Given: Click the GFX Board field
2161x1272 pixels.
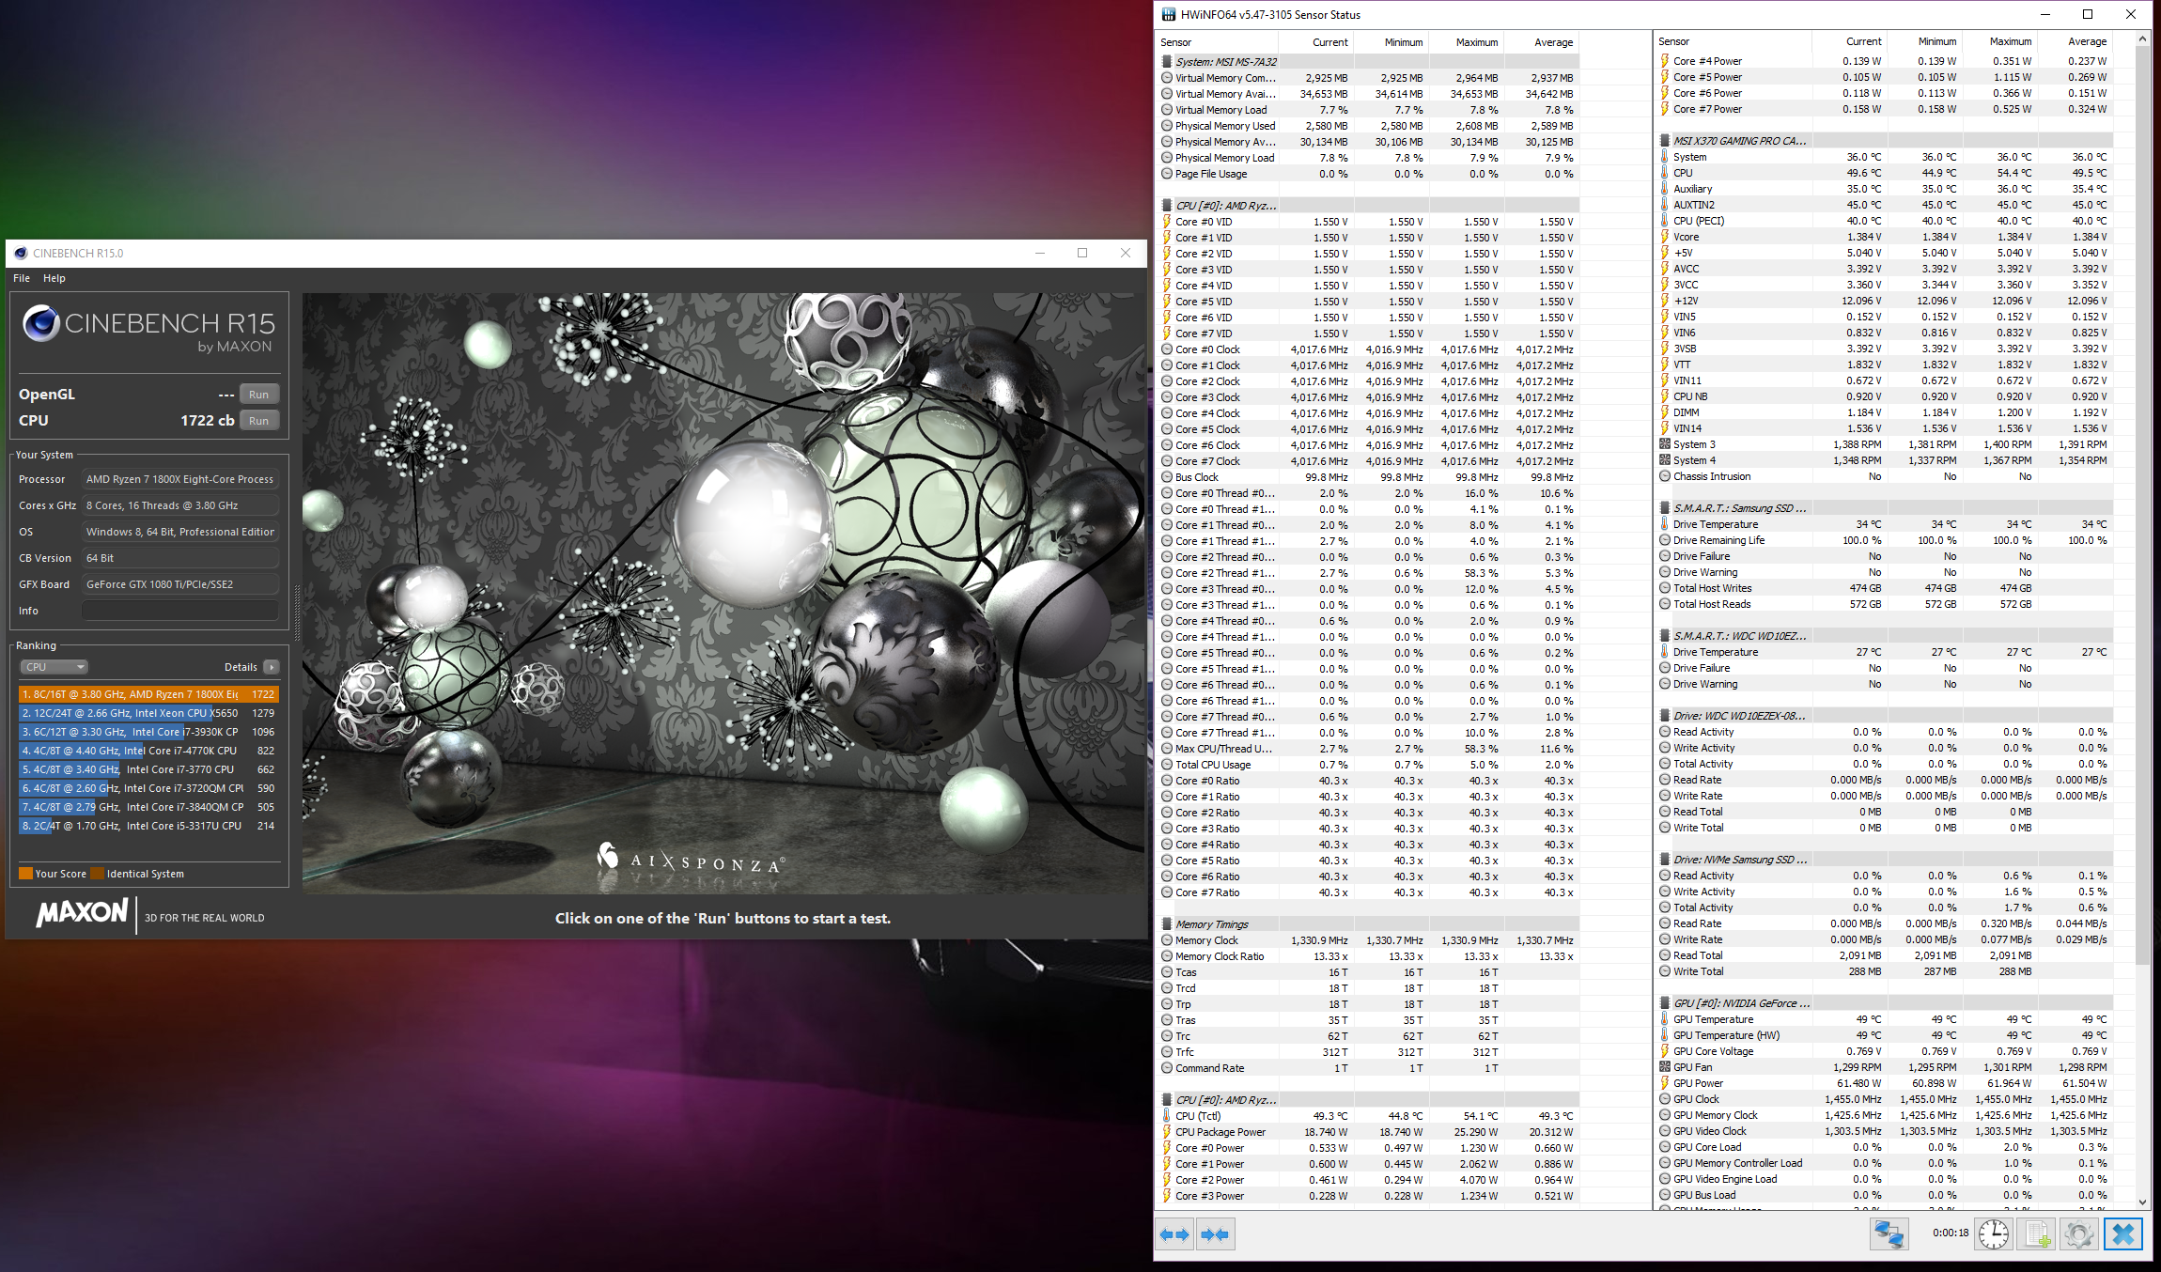Looking at the screenshot, I should click(180, 584).
